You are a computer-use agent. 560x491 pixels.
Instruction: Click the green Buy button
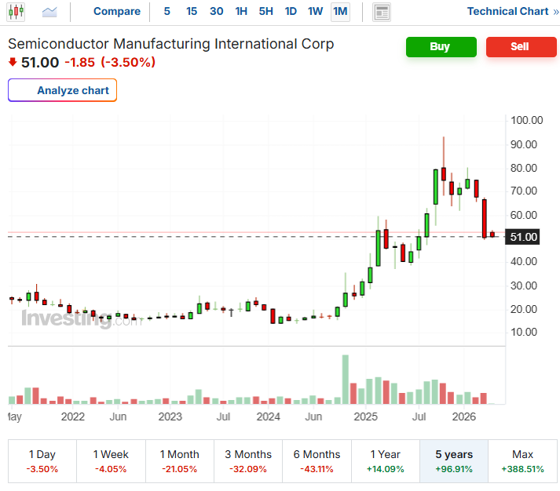coord(441,47)
